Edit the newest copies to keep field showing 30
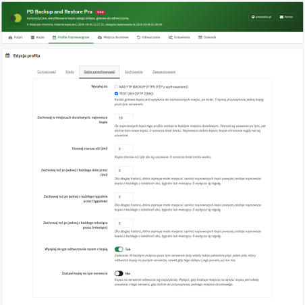 124,118
